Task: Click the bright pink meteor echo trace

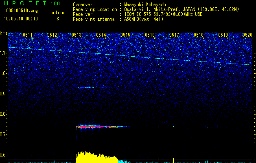Action: tap(97, 127)
